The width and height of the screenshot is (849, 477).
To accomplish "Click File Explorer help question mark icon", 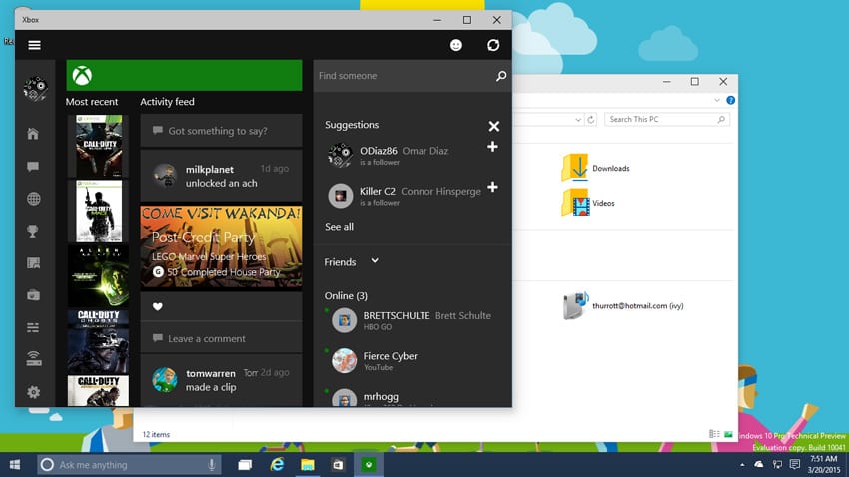I will [730, 100].
